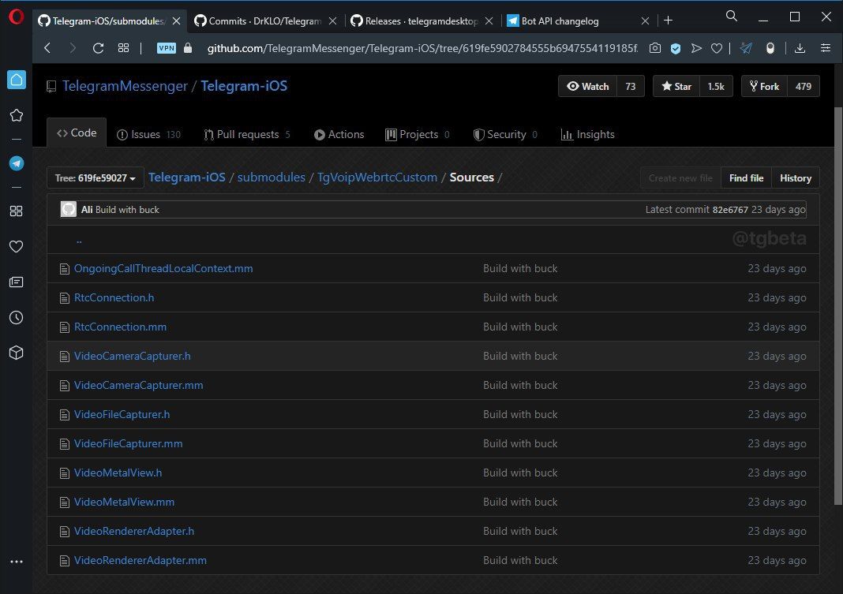
Task: Click the ad blocker shield icon
Action: tap(676, 48)
